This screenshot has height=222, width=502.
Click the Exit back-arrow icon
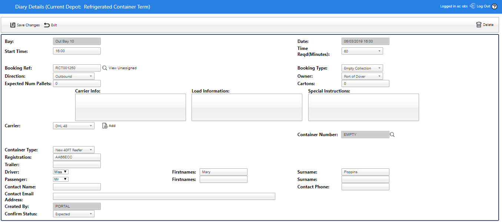pyautogui.click(x=47, y=25)
